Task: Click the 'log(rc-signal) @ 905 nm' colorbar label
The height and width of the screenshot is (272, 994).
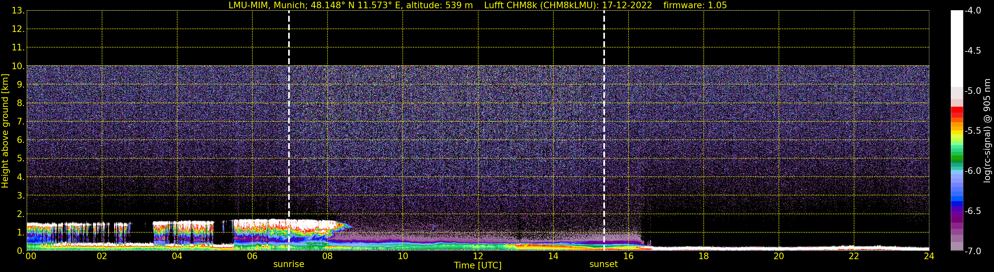Action: (987, 131)
